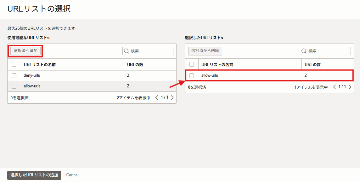360x182 pixels.
Task: Check the deny-urls checkbox
Action: coord(14,75)
